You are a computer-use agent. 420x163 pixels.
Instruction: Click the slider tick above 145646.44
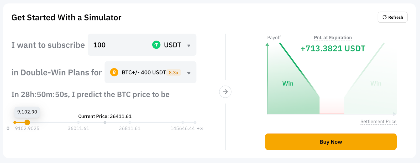pos(182,122)
